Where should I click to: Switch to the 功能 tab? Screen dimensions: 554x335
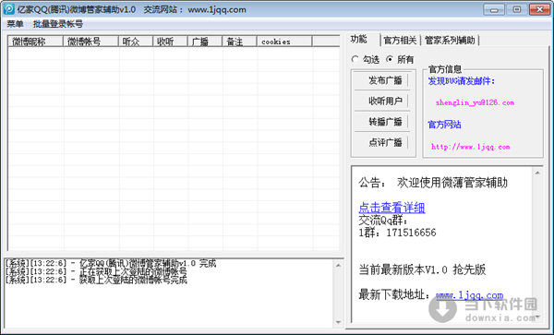click(359, 39)
